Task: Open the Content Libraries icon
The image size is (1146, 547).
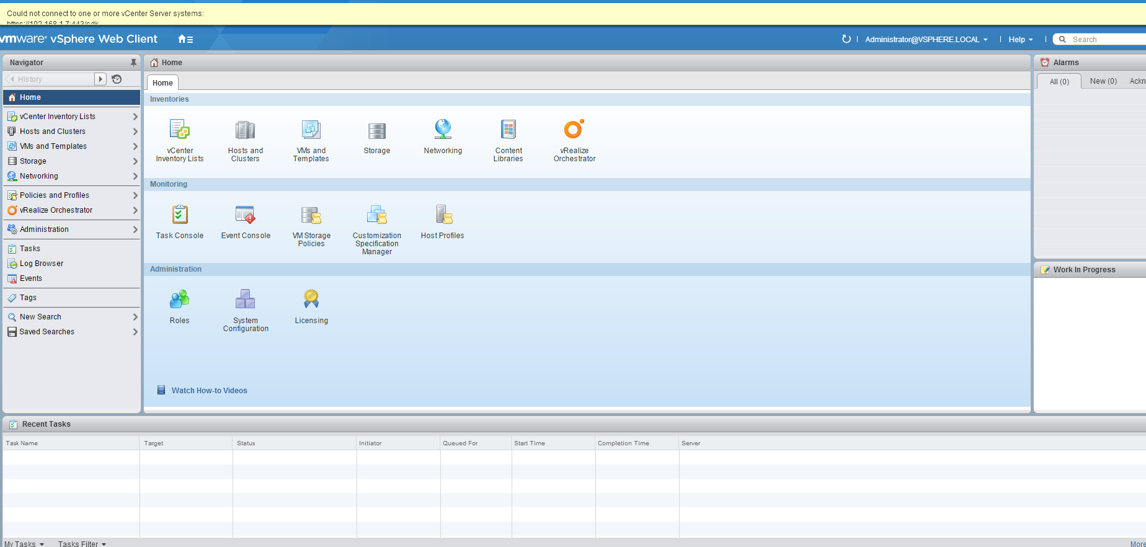Action: [x=509, y=129]
